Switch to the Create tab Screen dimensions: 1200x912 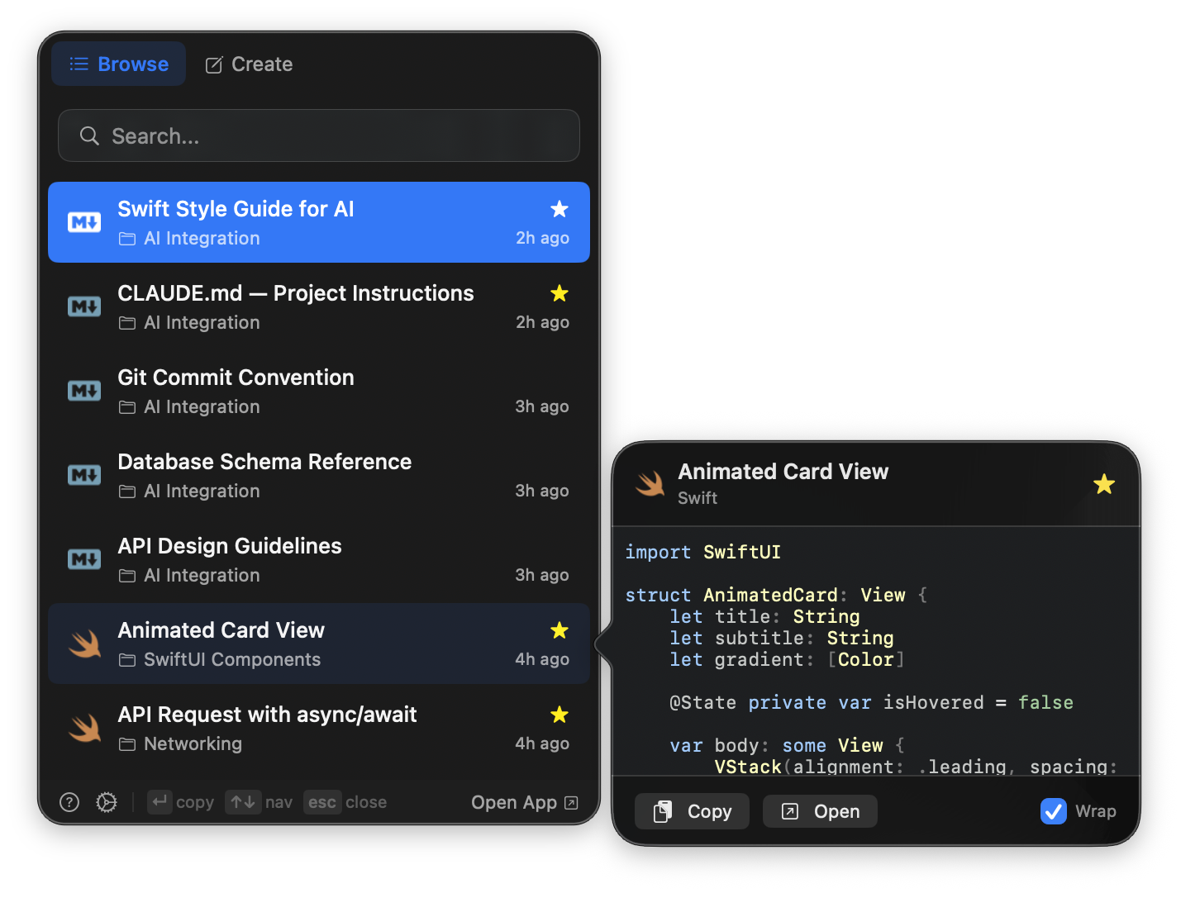pyautogui.click(x=249, y=64)
